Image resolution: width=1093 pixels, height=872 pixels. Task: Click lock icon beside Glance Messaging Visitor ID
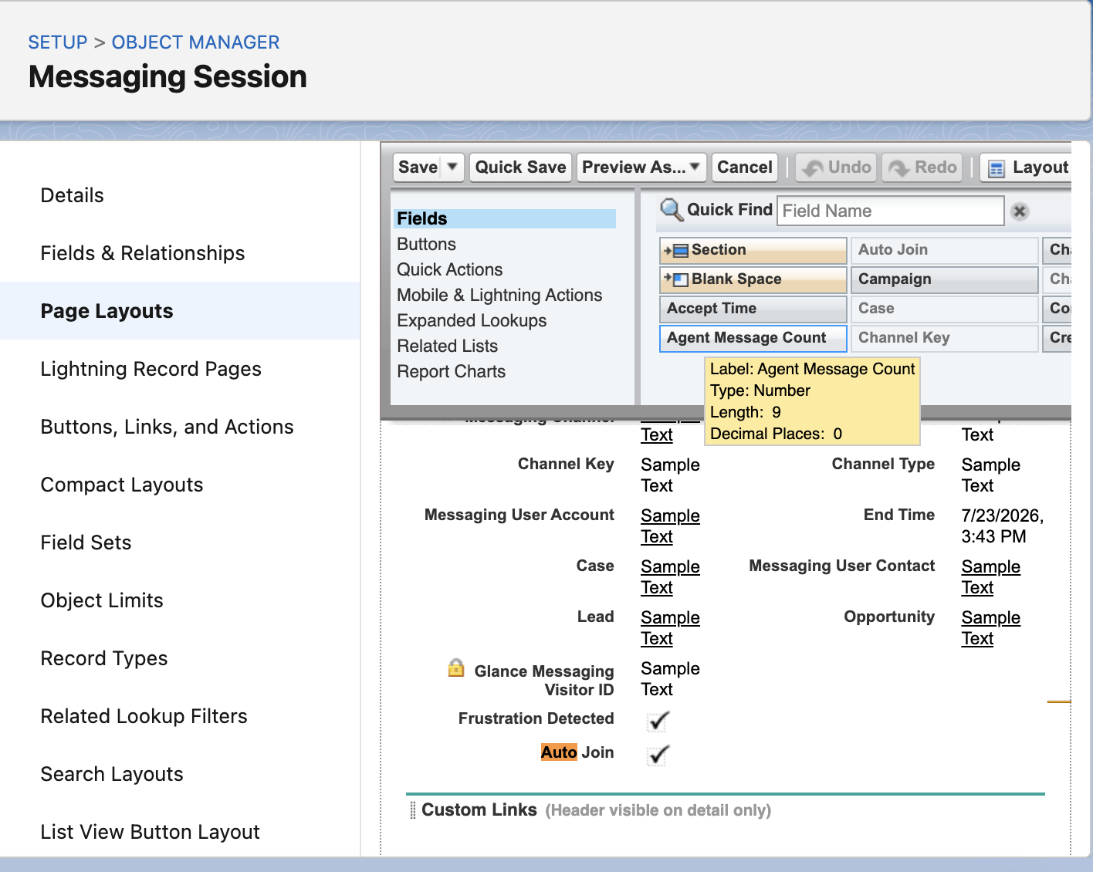[456, 668]
